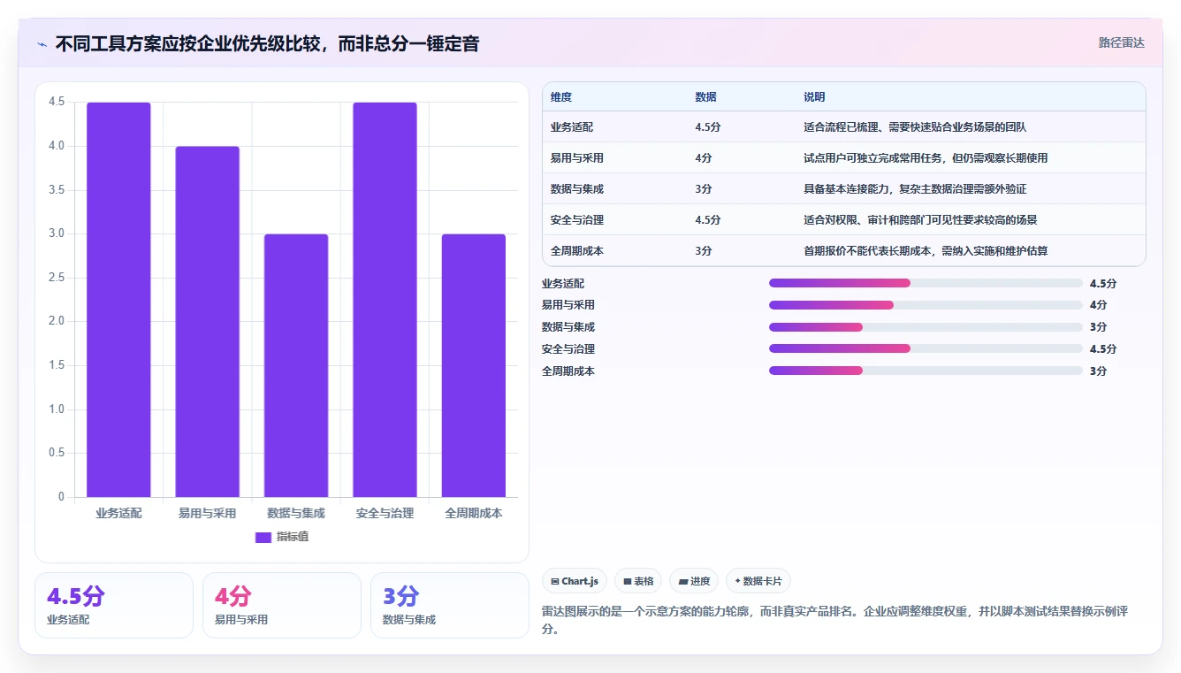Click the 业务适配 label left of its progress bar
This screenshot has height=673, width=1181.
pos(563,283)
